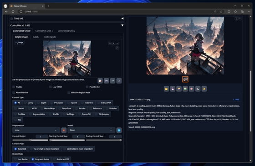Select Depth control type

tap(42, 103)
